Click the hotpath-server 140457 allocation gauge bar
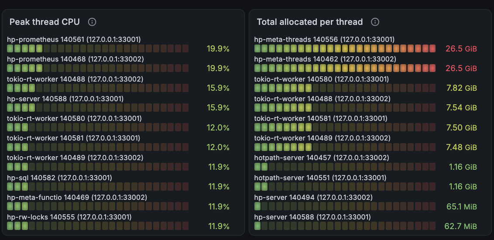494x240 pixels. (x=345, y=167)
